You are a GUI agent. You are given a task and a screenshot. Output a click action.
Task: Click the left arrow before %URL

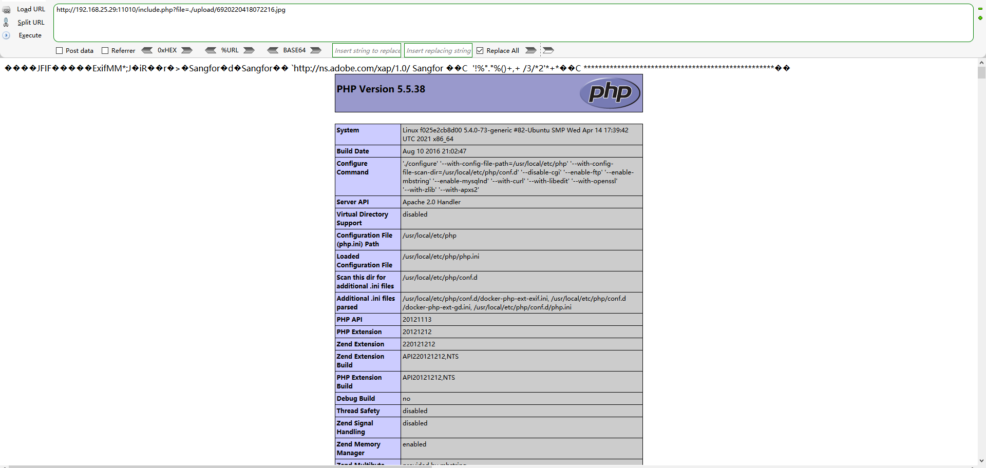pos(211,50)
